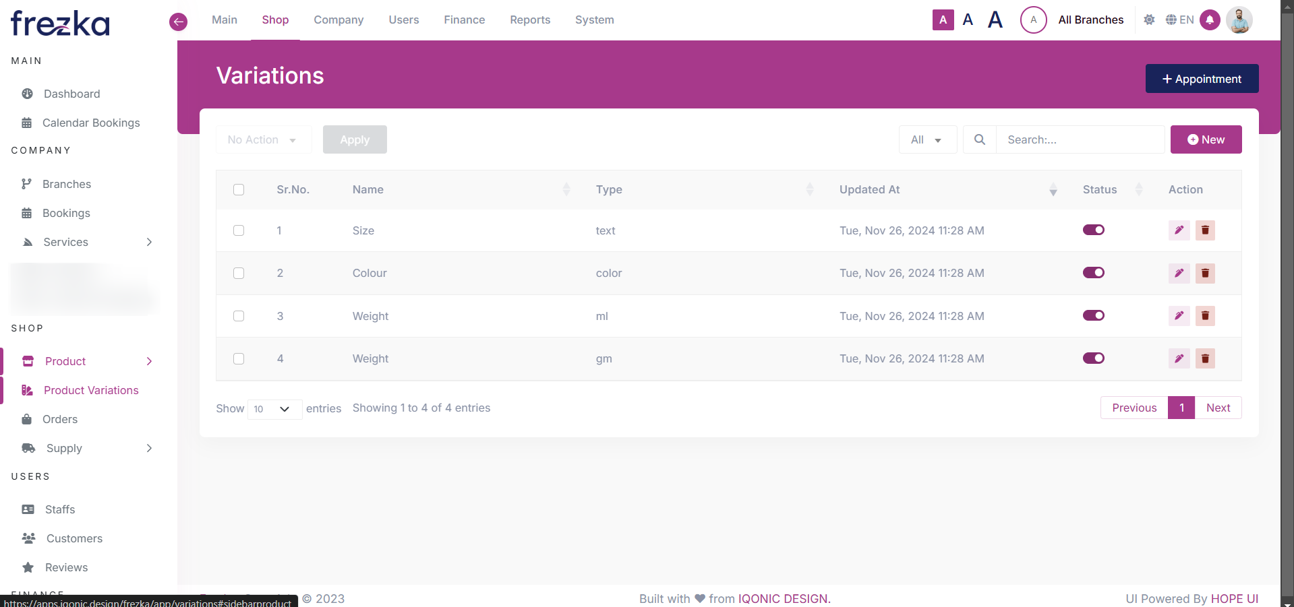Click the sidebar collapse arrow icon
The image size is (1294, 607).
178,22
